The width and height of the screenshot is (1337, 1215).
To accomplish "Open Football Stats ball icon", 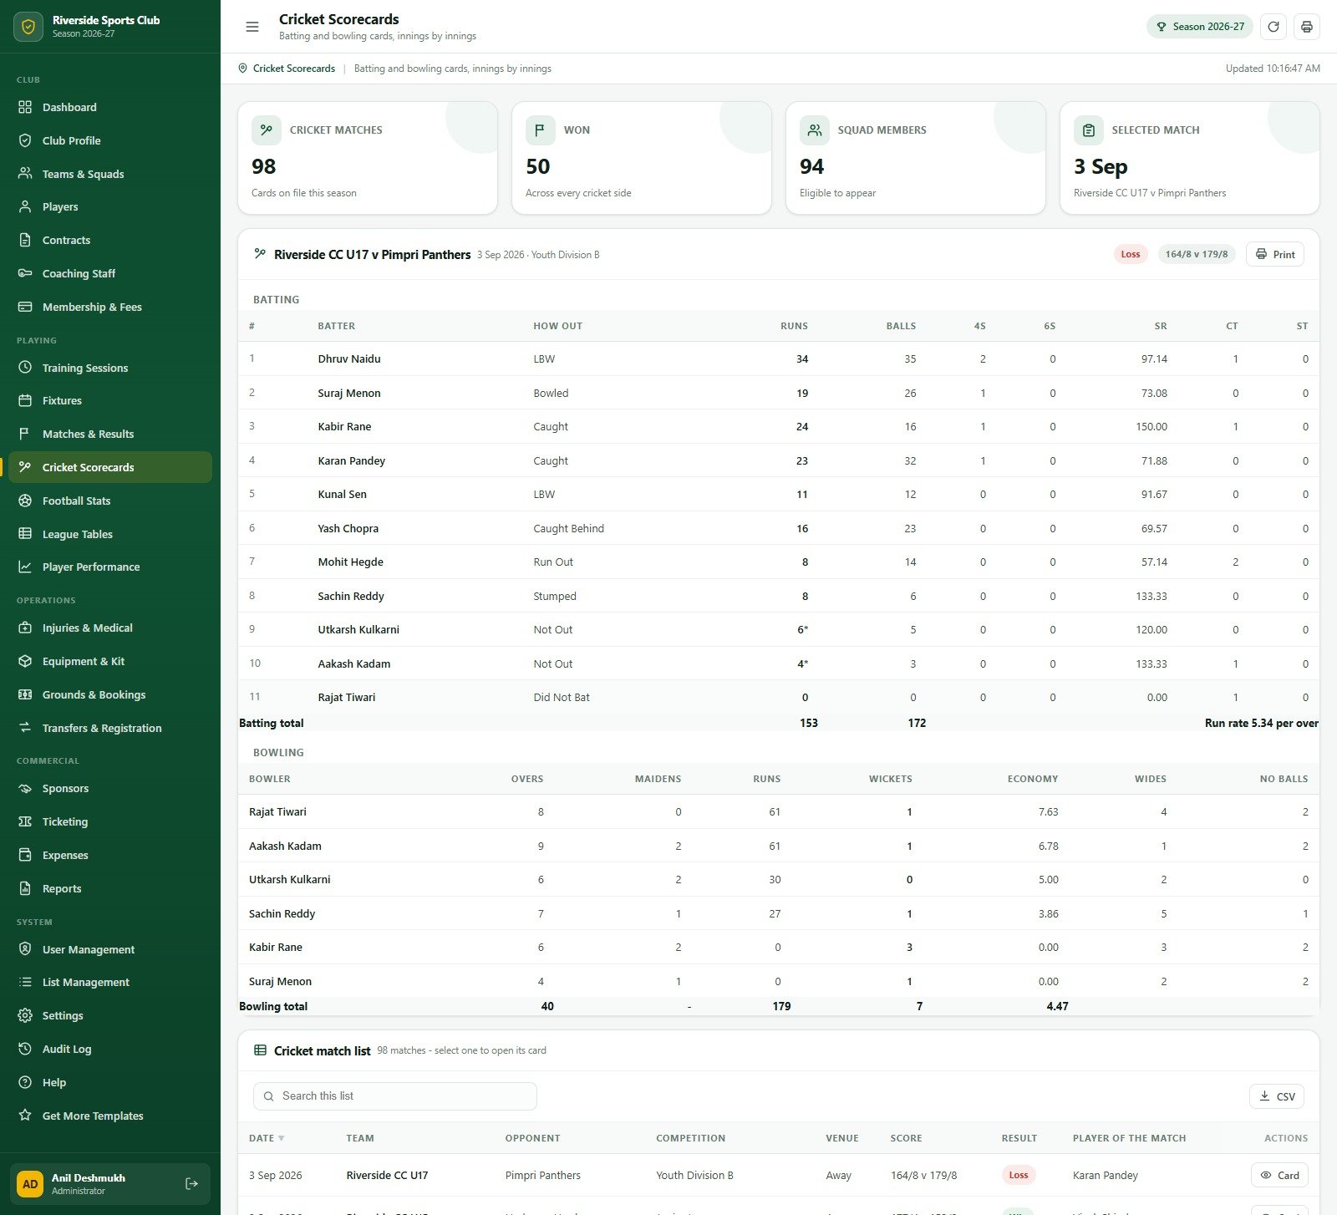I will [x=25, y=501].
